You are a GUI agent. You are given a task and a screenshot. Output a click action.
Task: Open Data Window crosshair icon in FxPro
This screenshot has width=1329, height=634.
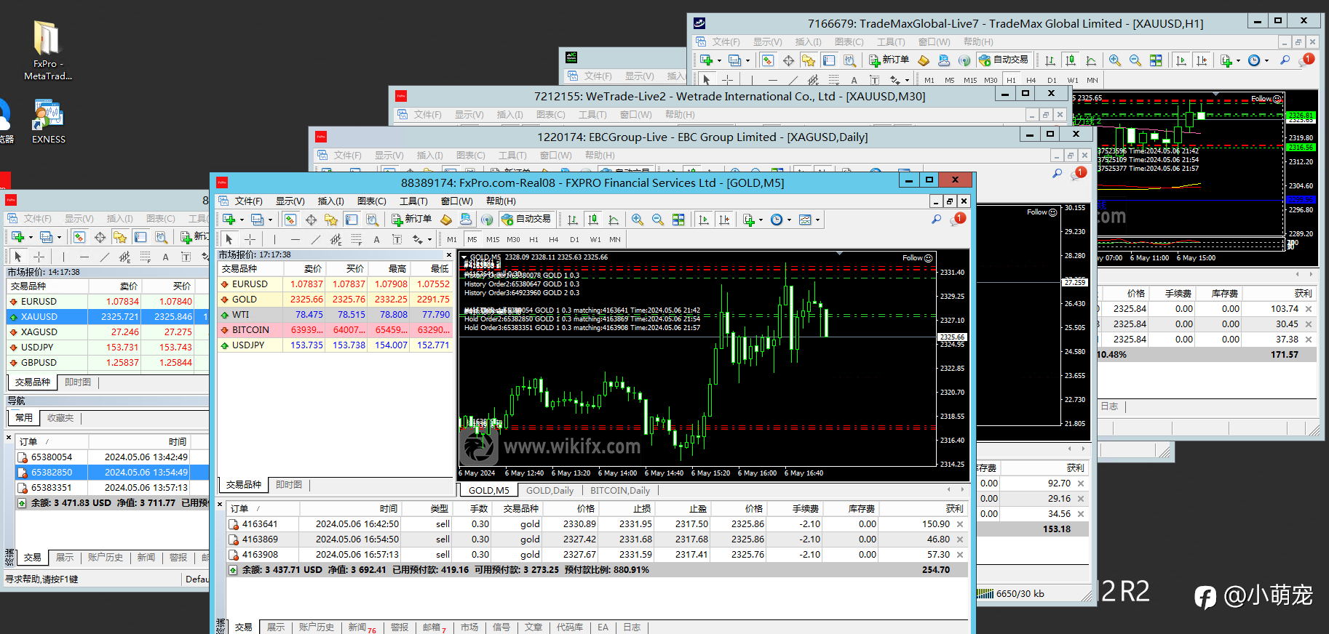point(311,220)
